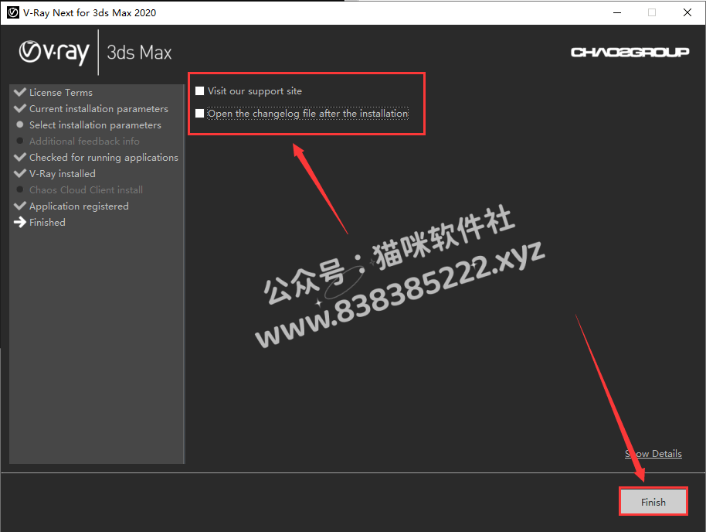
Task: Close the V-Ray installer window
Action: click(687, 12)
